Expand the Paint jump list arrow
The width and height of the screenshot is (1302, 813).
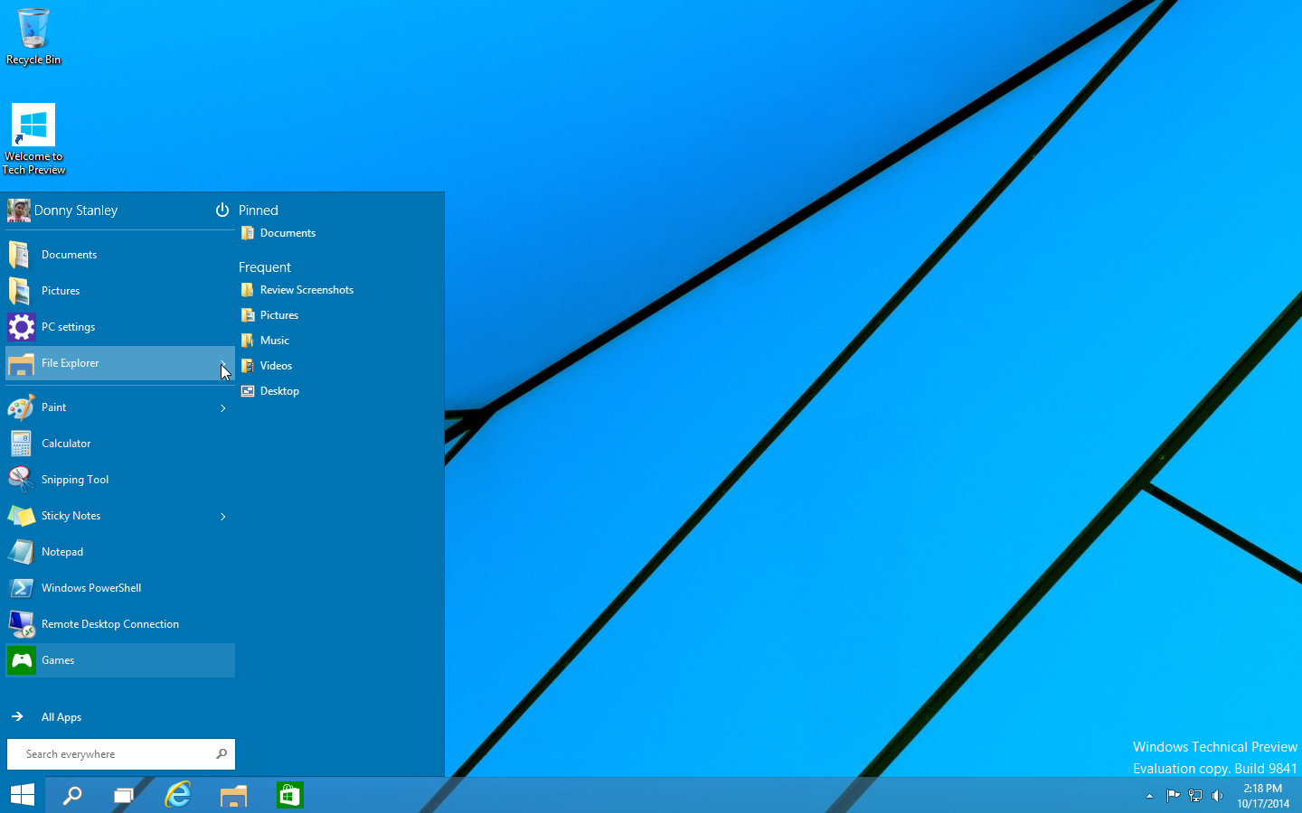pos(222,408)
